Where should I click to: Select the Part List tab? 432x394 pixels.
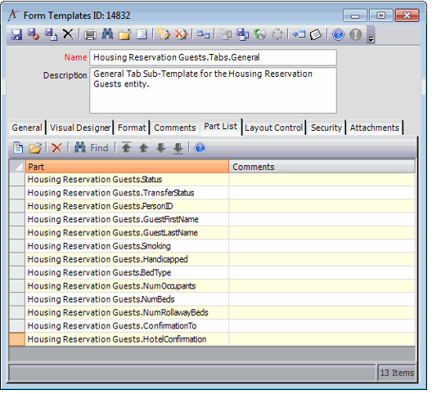click(220, 127)
